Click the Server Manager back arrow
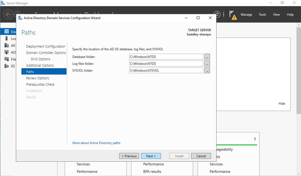The image size is (301, 176). click(8, 15)
